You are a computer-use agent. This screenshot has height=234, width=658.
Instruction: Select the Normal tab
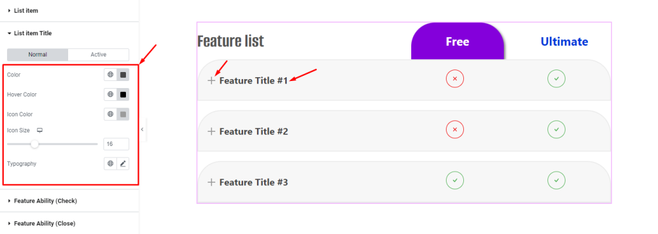(x=38, y=55)
